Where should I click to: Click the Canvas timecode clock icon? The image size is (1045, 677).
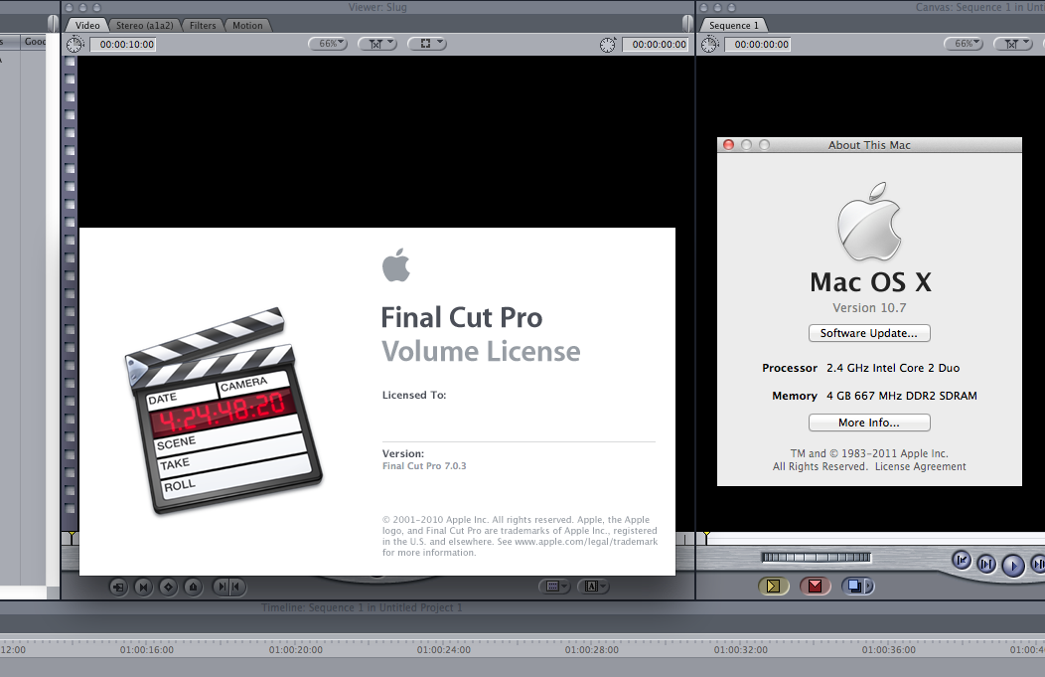pos(710,45)
